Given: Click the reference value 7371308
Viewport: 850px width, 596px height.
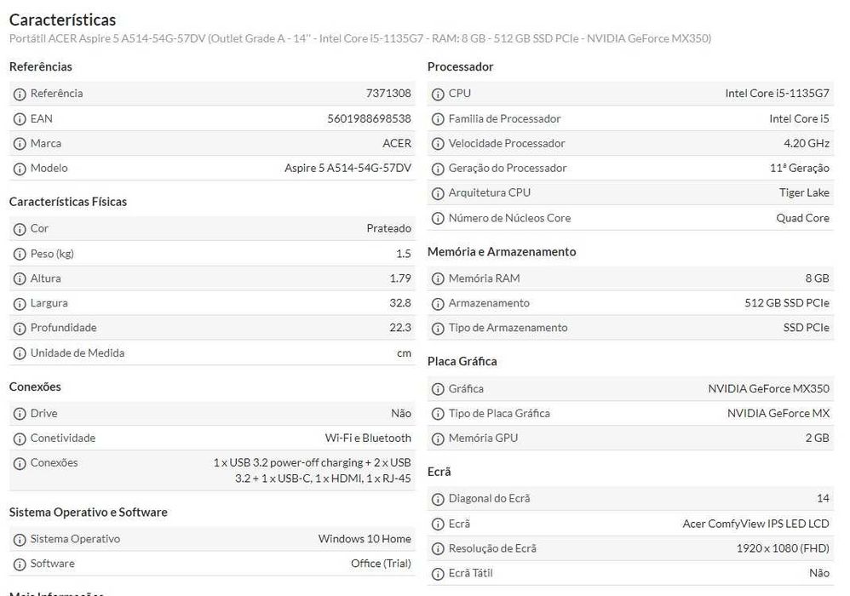Looking at the screenshot, I should (388, 93).
